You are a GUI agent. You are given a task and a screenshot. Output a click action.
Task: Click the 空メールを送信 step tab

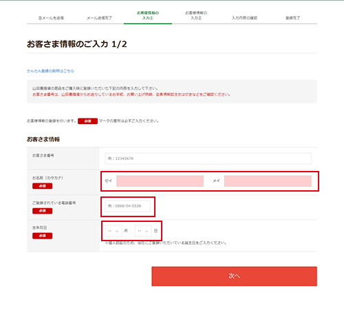pos(51,18)
